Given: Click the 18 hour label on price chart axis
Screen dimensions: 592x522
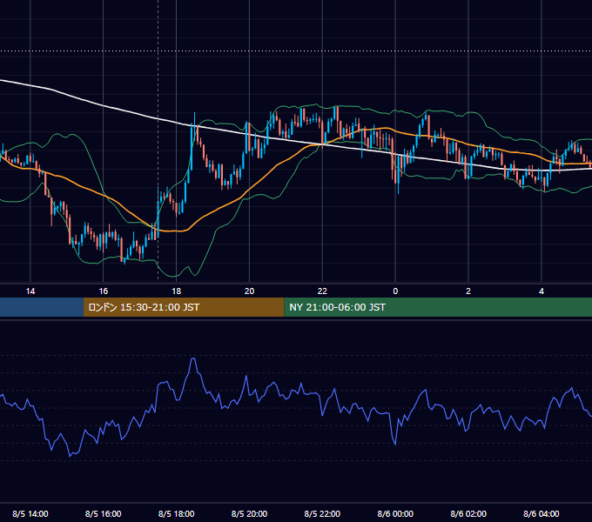Looking at the screenshot, I should click(177, 291).
